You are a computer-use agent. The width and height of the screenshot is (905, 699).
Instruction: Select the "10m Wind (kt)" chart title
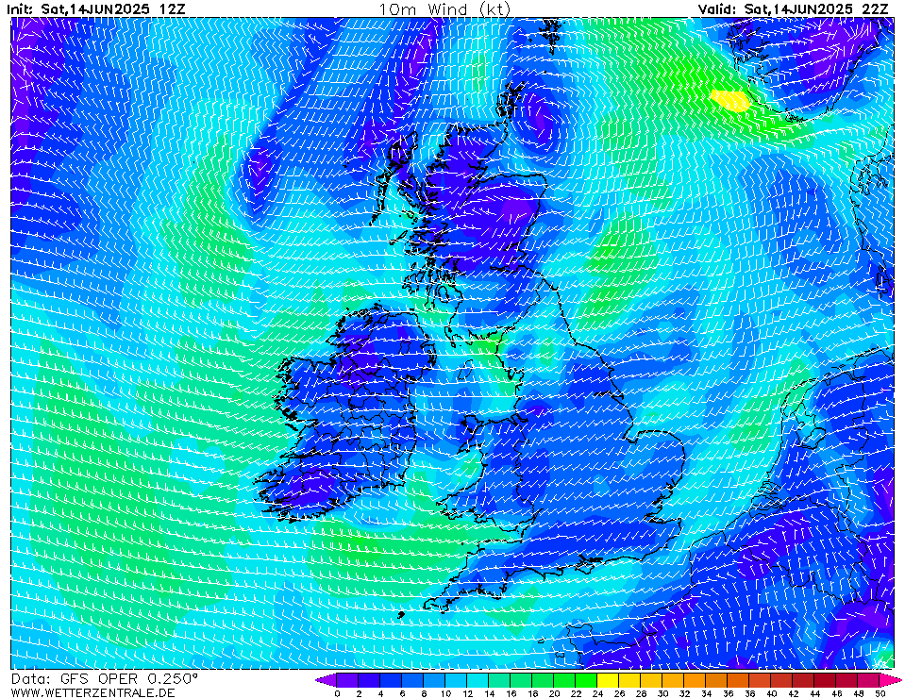click(444, 8)
